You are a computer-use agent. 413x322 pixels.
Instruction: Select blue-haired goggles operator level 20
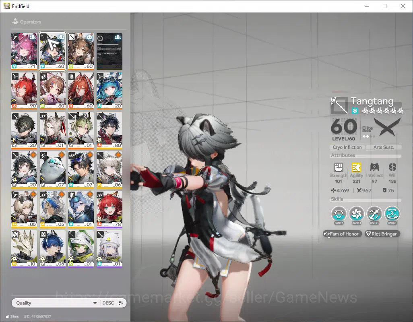(109, 91)
